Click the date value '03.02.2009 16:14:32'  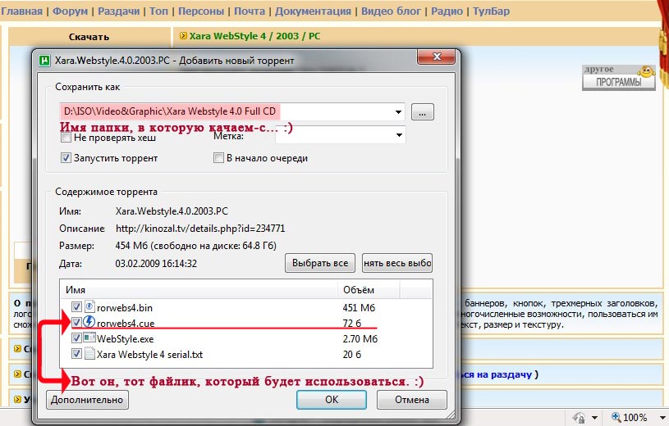(x=156, y=263)
